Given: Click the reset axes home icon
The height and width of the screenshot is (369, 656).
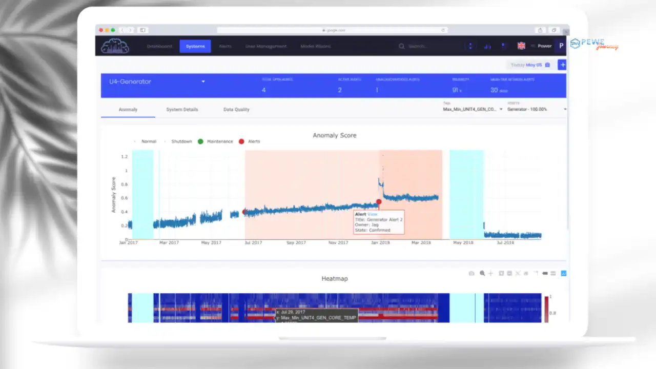Looking at the screenshot, I should pyautogui.click(x=525, y=273).
